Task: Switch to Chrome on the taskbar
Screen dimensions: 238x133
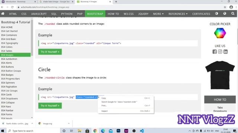Action: pyautogui.click(x=95, y=131)
